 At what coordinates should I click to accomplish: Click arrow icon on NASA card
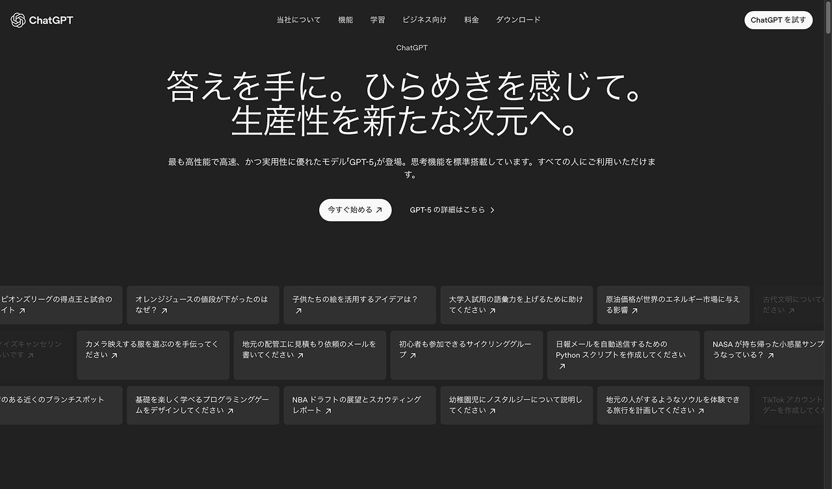[x=770, y=356]
